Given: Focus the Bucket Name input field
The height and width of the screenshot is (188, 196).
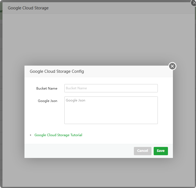Looking at the screenshot, I should pos(111,88).
